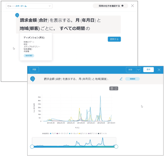Click the 保存 save button
164x156 pixels.
point(148,70)
